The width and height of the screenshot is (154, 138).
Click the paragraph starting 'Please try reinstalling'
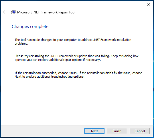point(76,58)
